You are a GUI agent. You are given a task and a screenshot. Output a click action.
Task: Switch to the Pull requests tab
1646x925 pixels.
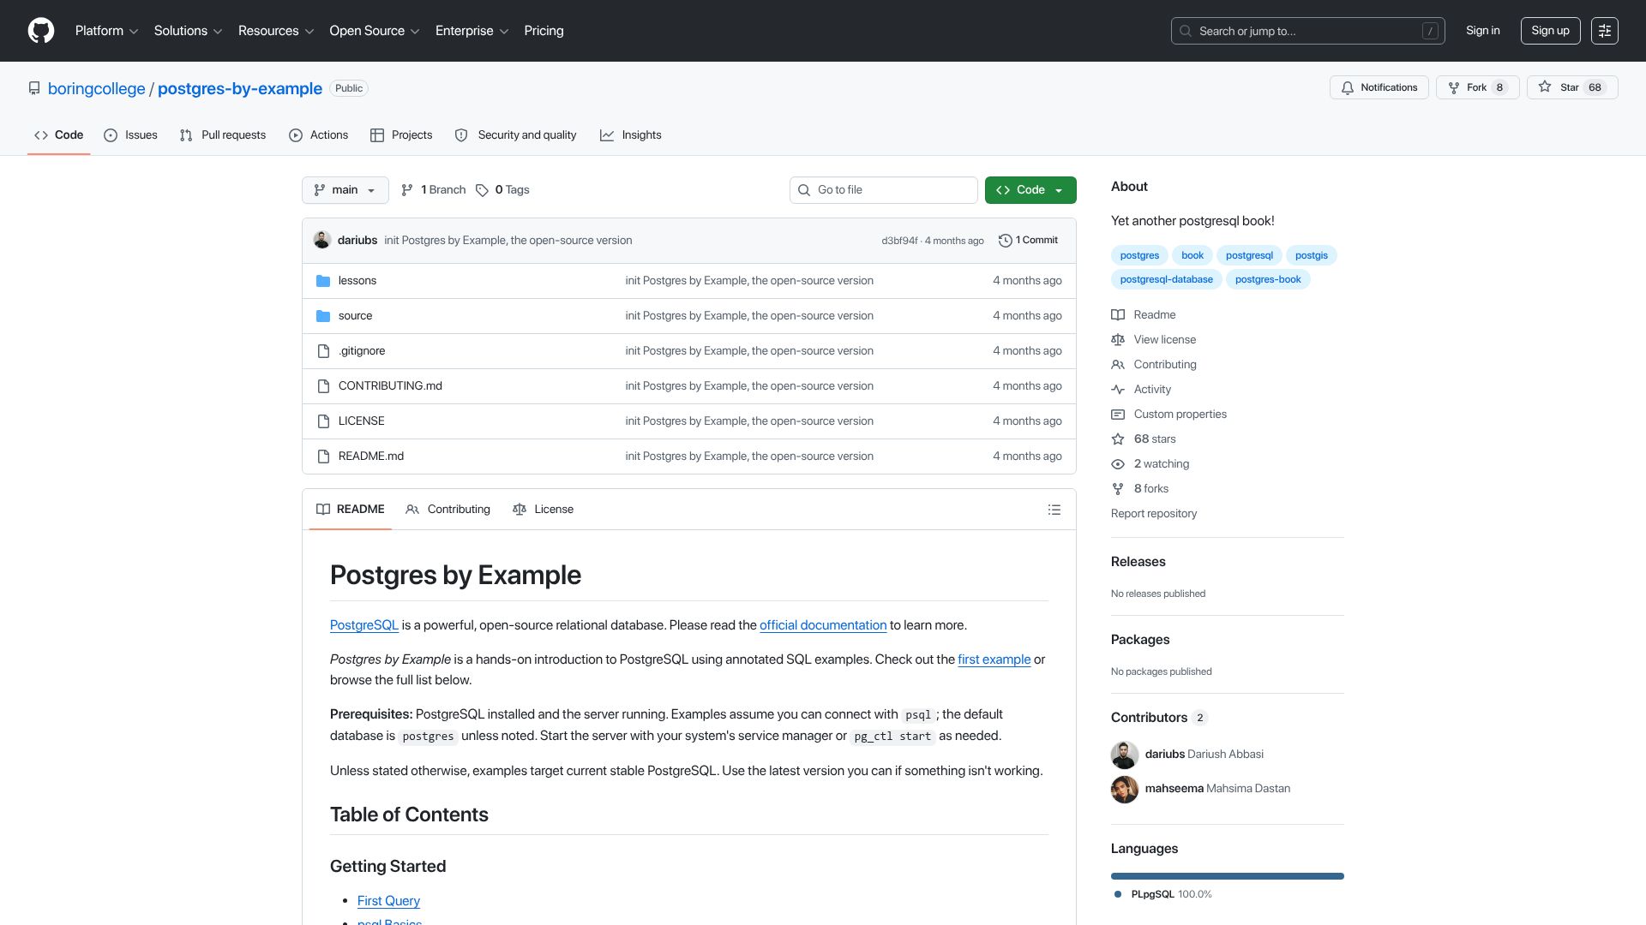pyautogui.click(x=223, y=135)
